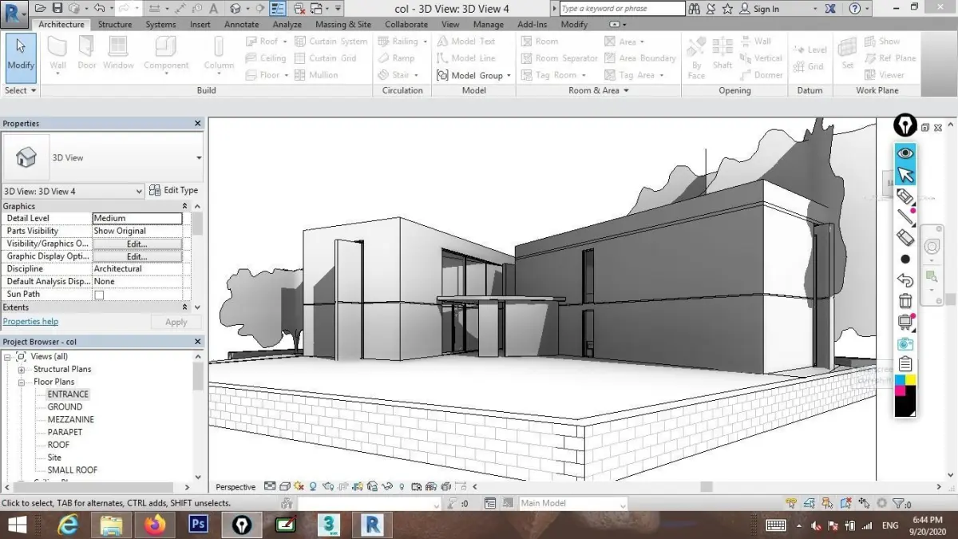Expand the Room & Area panel
This screenshot has width=958, height=539.
click(x=598, y=90)
